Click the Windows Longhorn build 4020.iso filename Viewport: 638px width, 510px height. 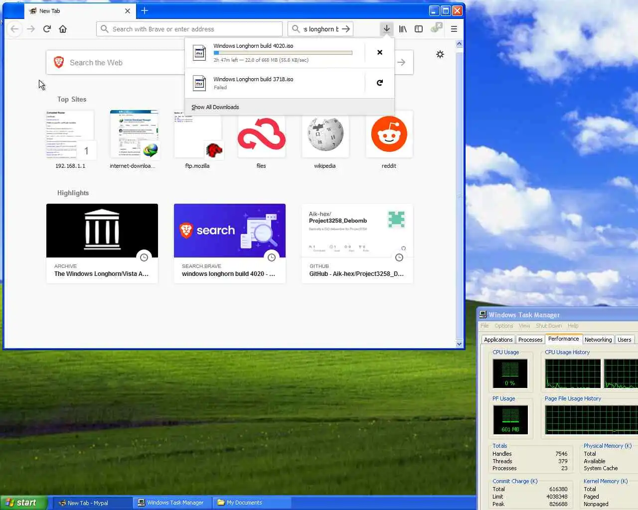[253, 46]
